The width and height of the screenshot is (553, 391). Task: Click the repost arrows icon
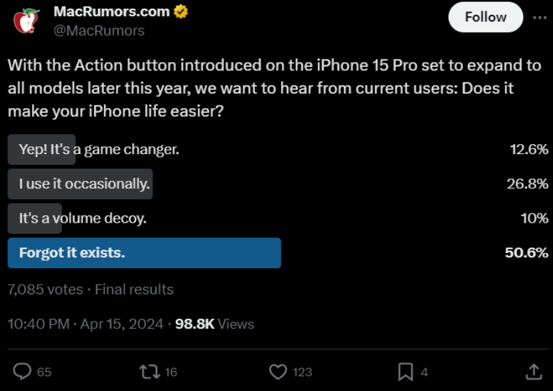pyautogui.click(x=149, y=372)
